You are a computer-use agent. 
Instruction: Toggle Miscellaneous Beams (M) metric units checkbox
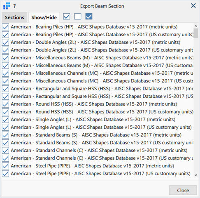5,58
